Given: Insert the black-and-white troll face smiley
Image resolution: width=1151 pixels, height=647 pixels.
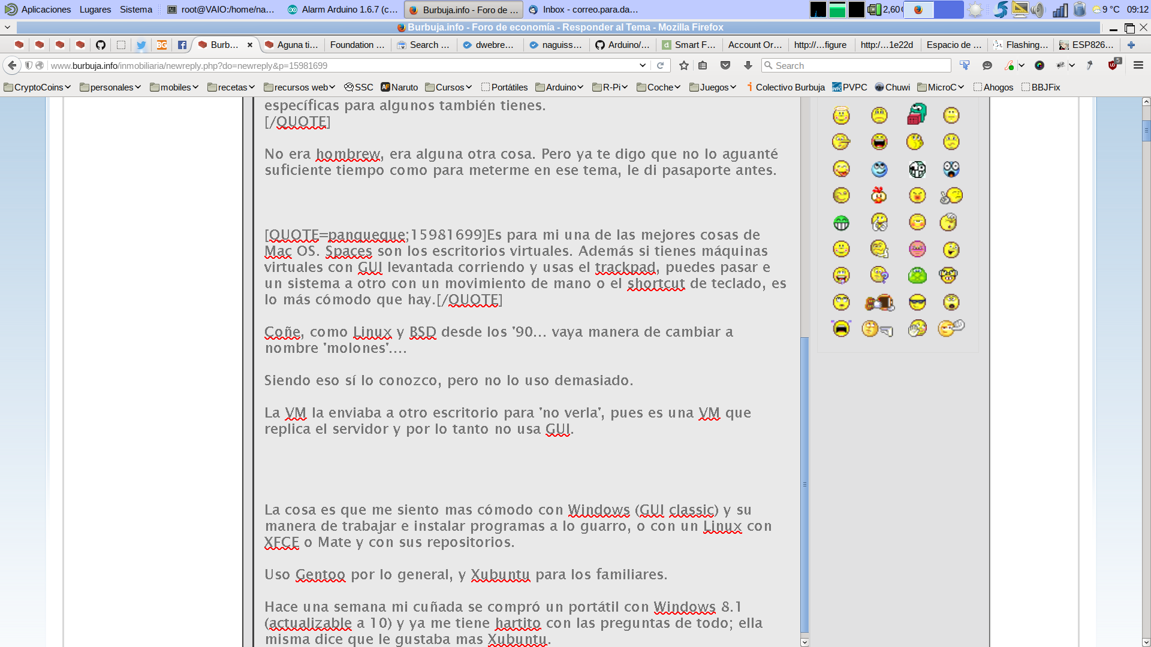Looking at the screenshot, I should pos(917,169).
